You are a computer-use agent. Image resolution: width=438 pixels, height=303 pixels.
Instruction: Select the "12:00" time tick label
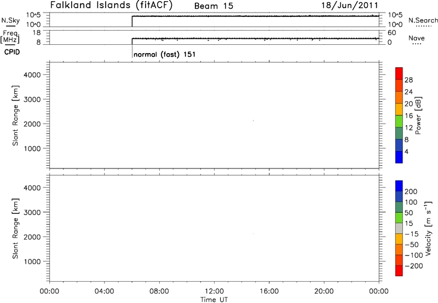(x=214, y=292)
